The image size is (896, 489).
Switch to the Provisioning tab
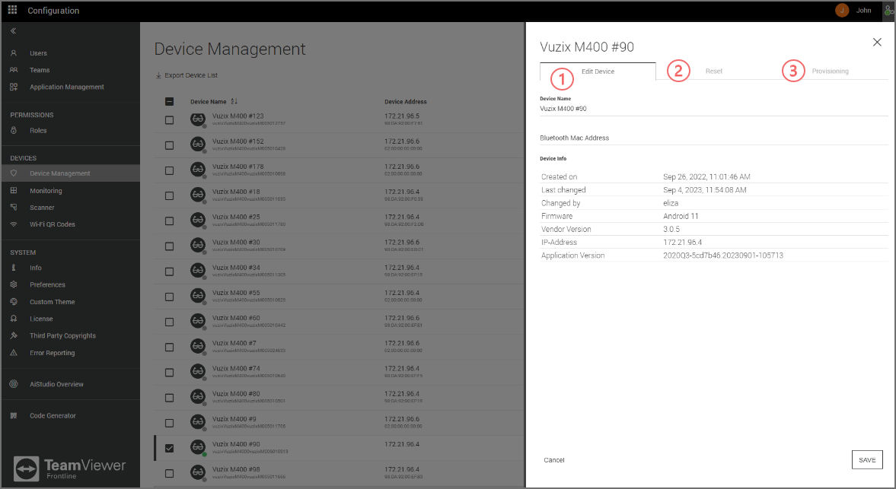(830, 71)
